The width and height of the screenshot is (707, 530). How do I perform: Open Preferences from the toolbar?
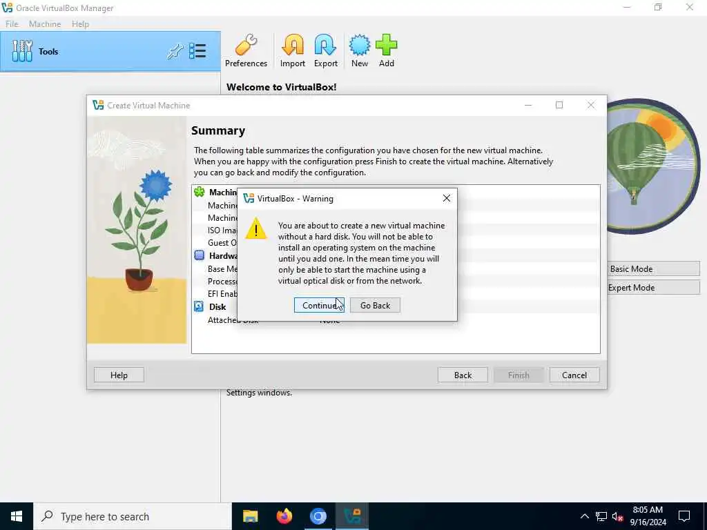click(246, 51)
